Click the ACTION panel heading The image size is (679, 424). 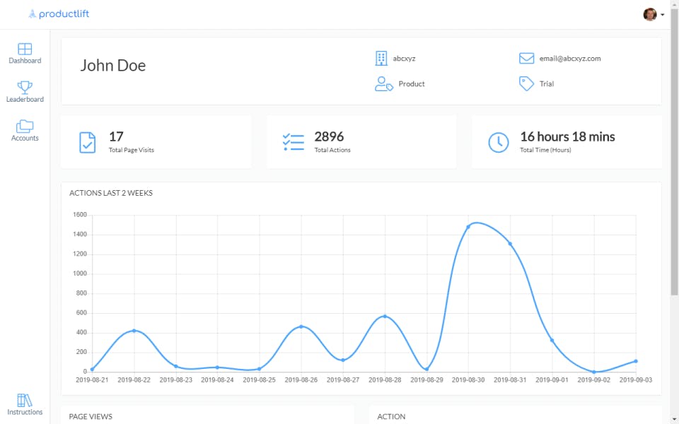pos(391,417)
